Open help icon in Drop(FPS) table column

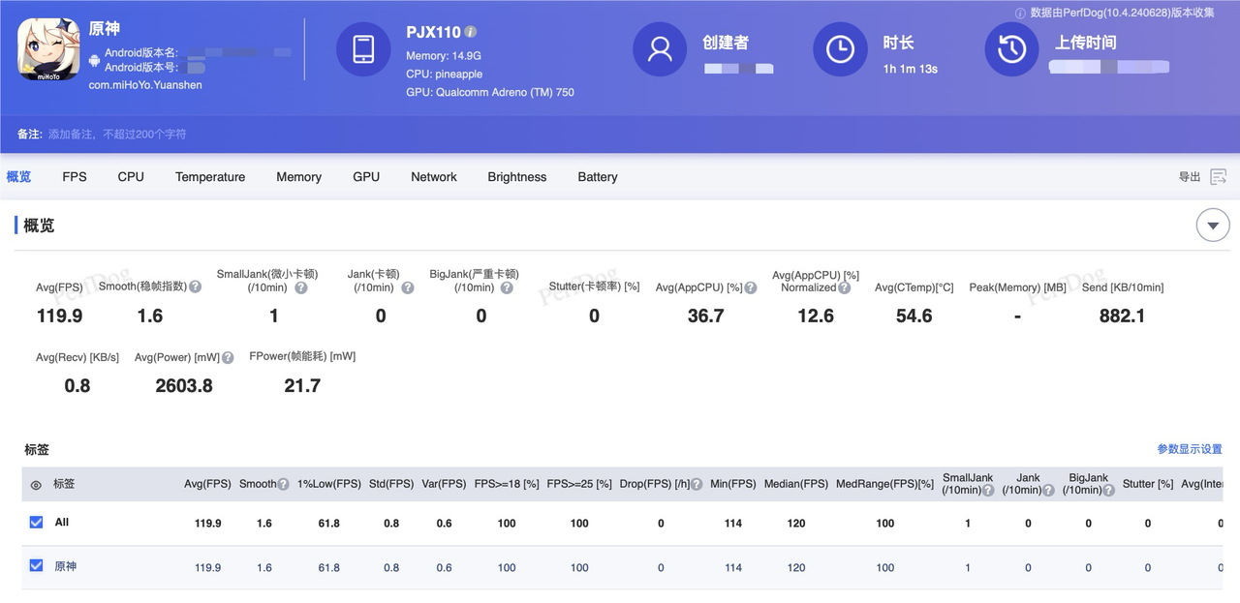697,484
